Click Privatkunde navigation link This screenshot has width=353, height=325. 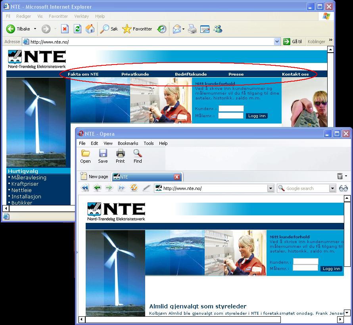[135, 74]
